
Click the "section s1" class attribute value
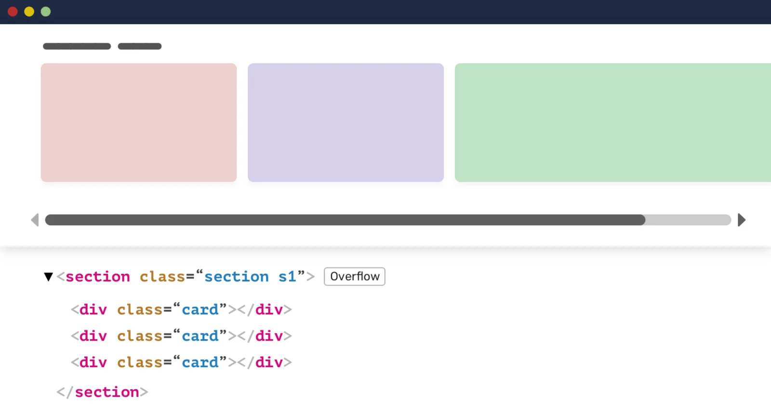coord(250,277)
